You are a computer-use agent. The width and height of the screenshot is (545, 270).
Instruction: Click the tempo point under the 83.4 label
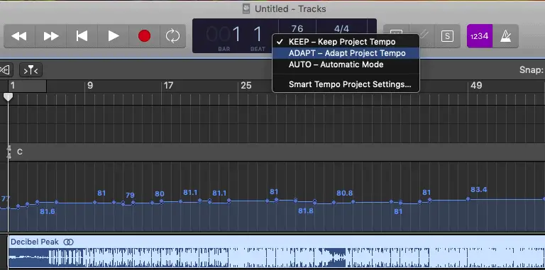(468, 199)
